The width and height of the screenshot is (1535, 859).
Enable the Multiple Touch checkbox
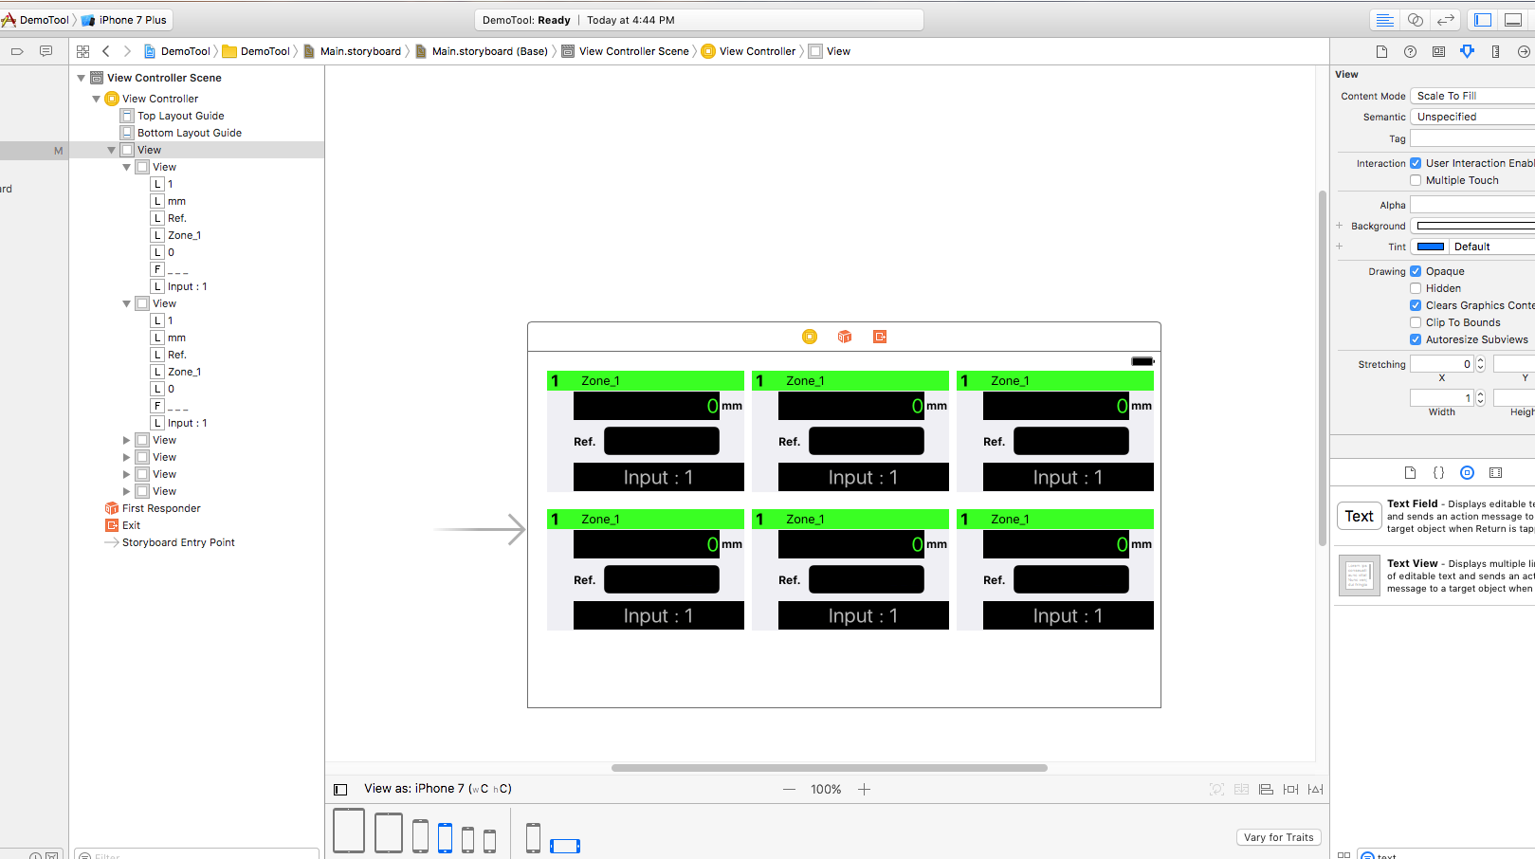tap(1416, 180)
